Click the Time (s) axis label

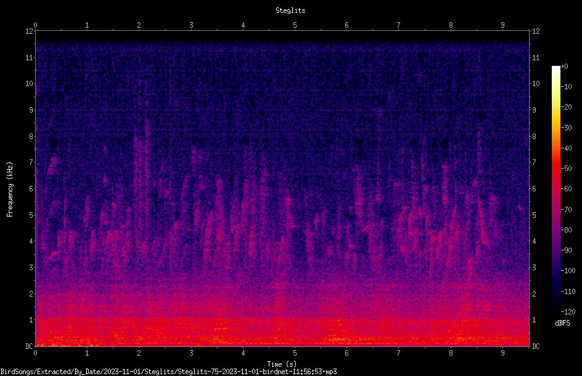click(x=282, y=364)
